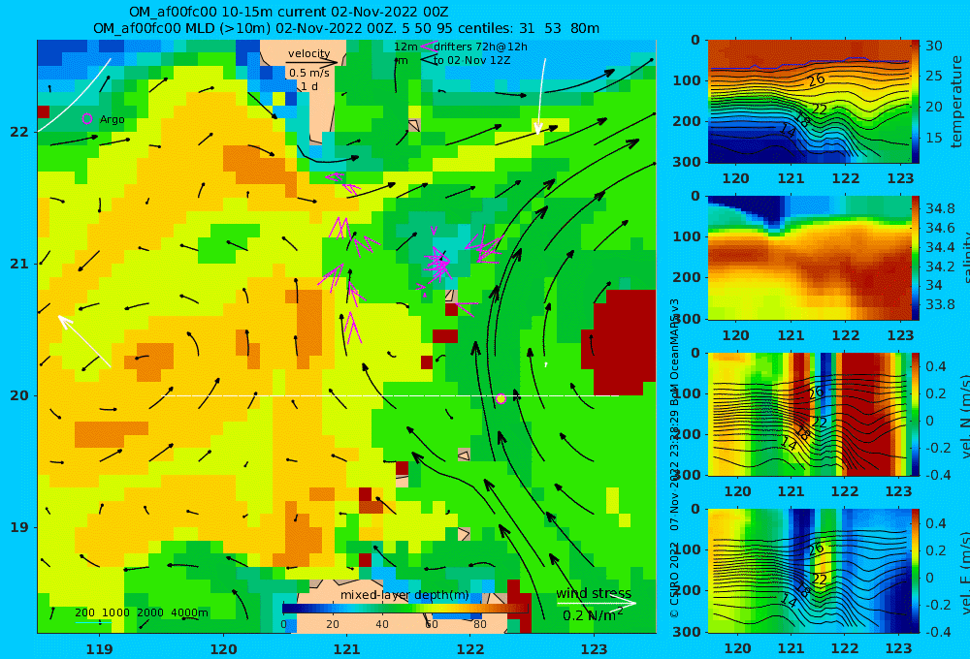This screenshot has height=659, width=970.
Task: Click the large dark red MLD patch near 123E
Action: pos(619,342)
